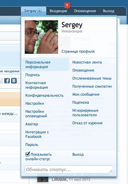The image size is (128, 184).
Task: Open the Подпись settings link
Action: tap(33, 75)
